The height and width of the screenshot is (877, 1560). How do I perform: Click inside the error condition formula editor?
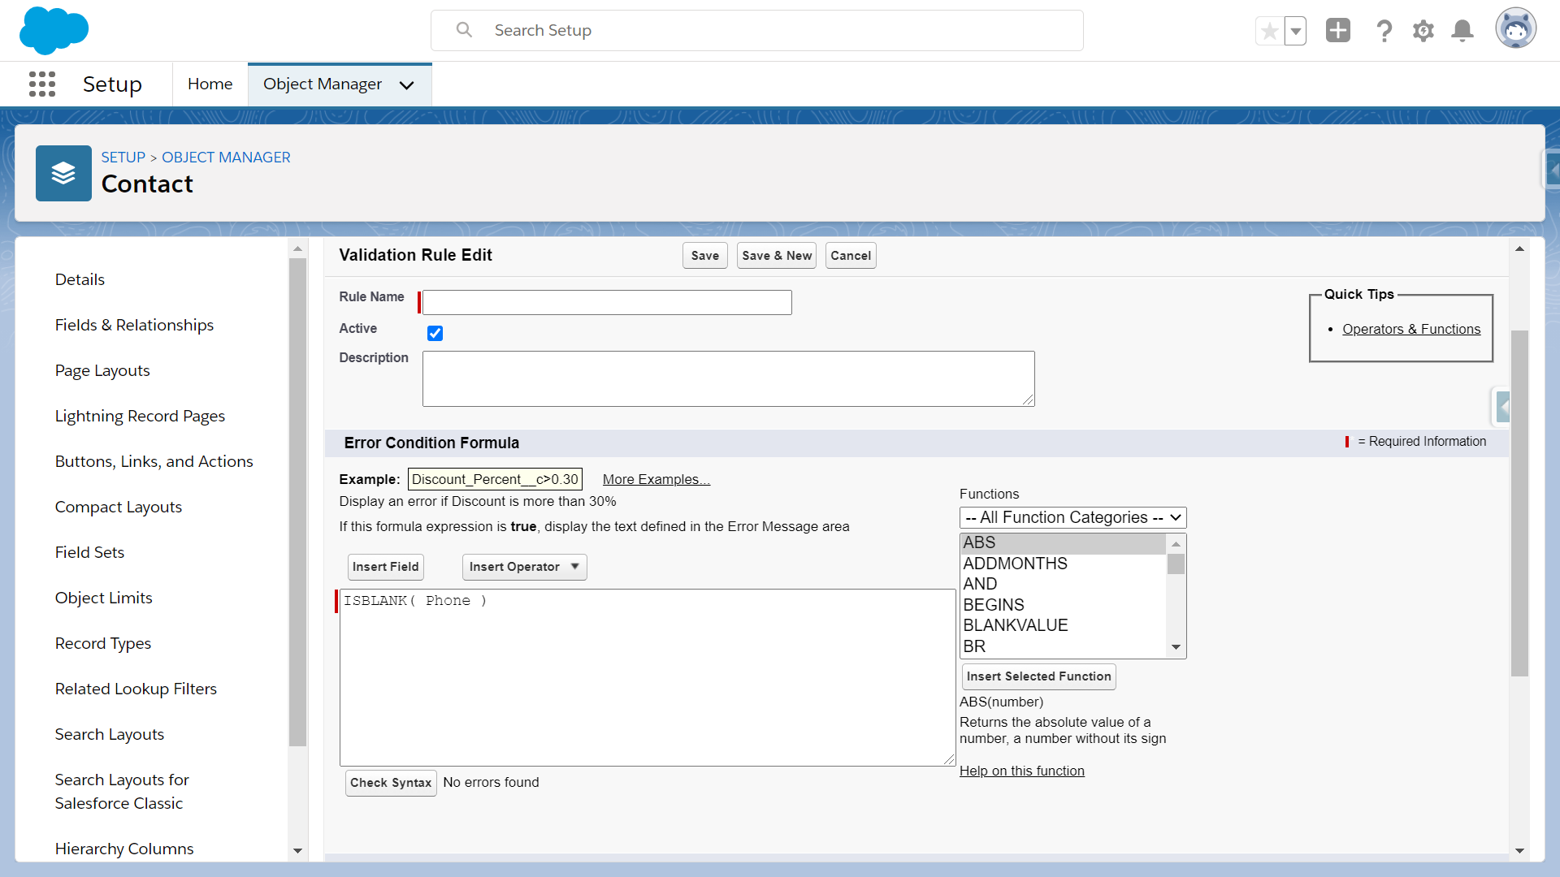[647, 677]
